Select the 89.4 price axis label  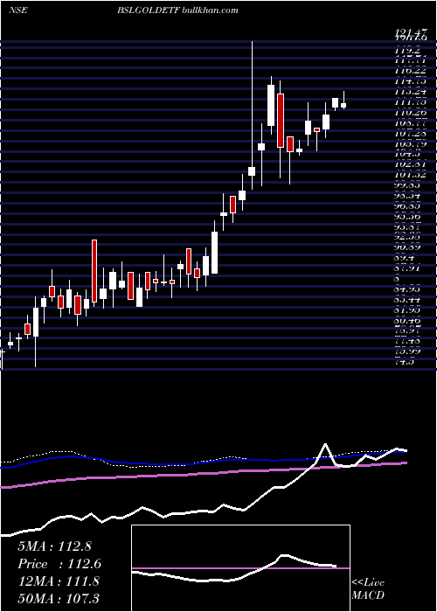tap(406, 258)
